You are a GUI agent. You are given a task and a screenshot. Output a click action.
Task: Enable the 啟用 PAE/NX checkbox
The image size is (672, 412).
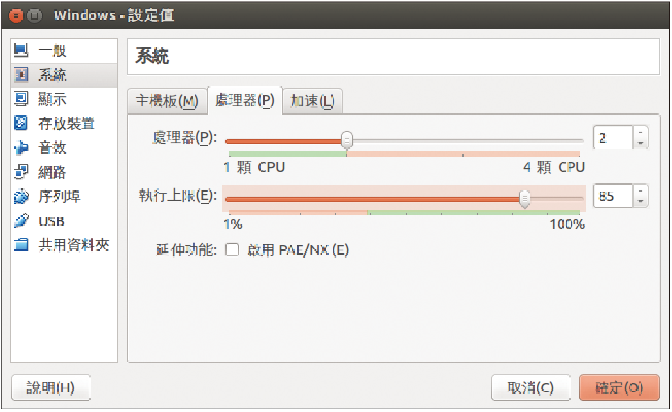[232, 249]
